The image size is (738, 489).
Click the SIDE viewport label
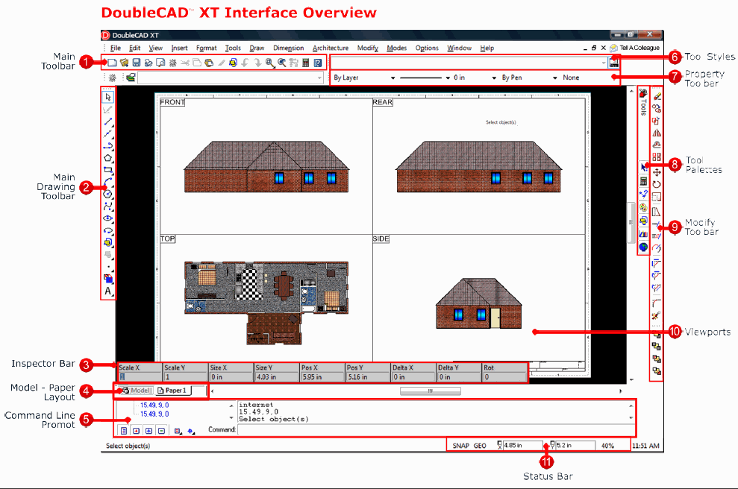(x=381, y=239)
